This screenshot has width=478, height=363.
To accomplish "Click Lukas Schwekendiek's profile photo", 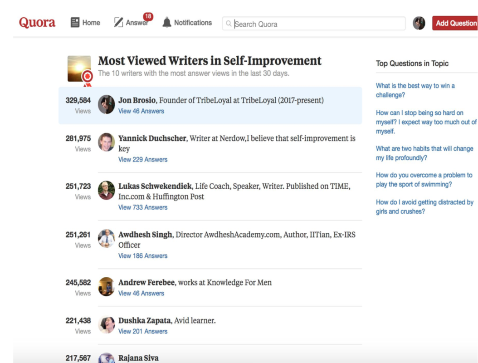I will pyautogui.click(x=106, y=190).
